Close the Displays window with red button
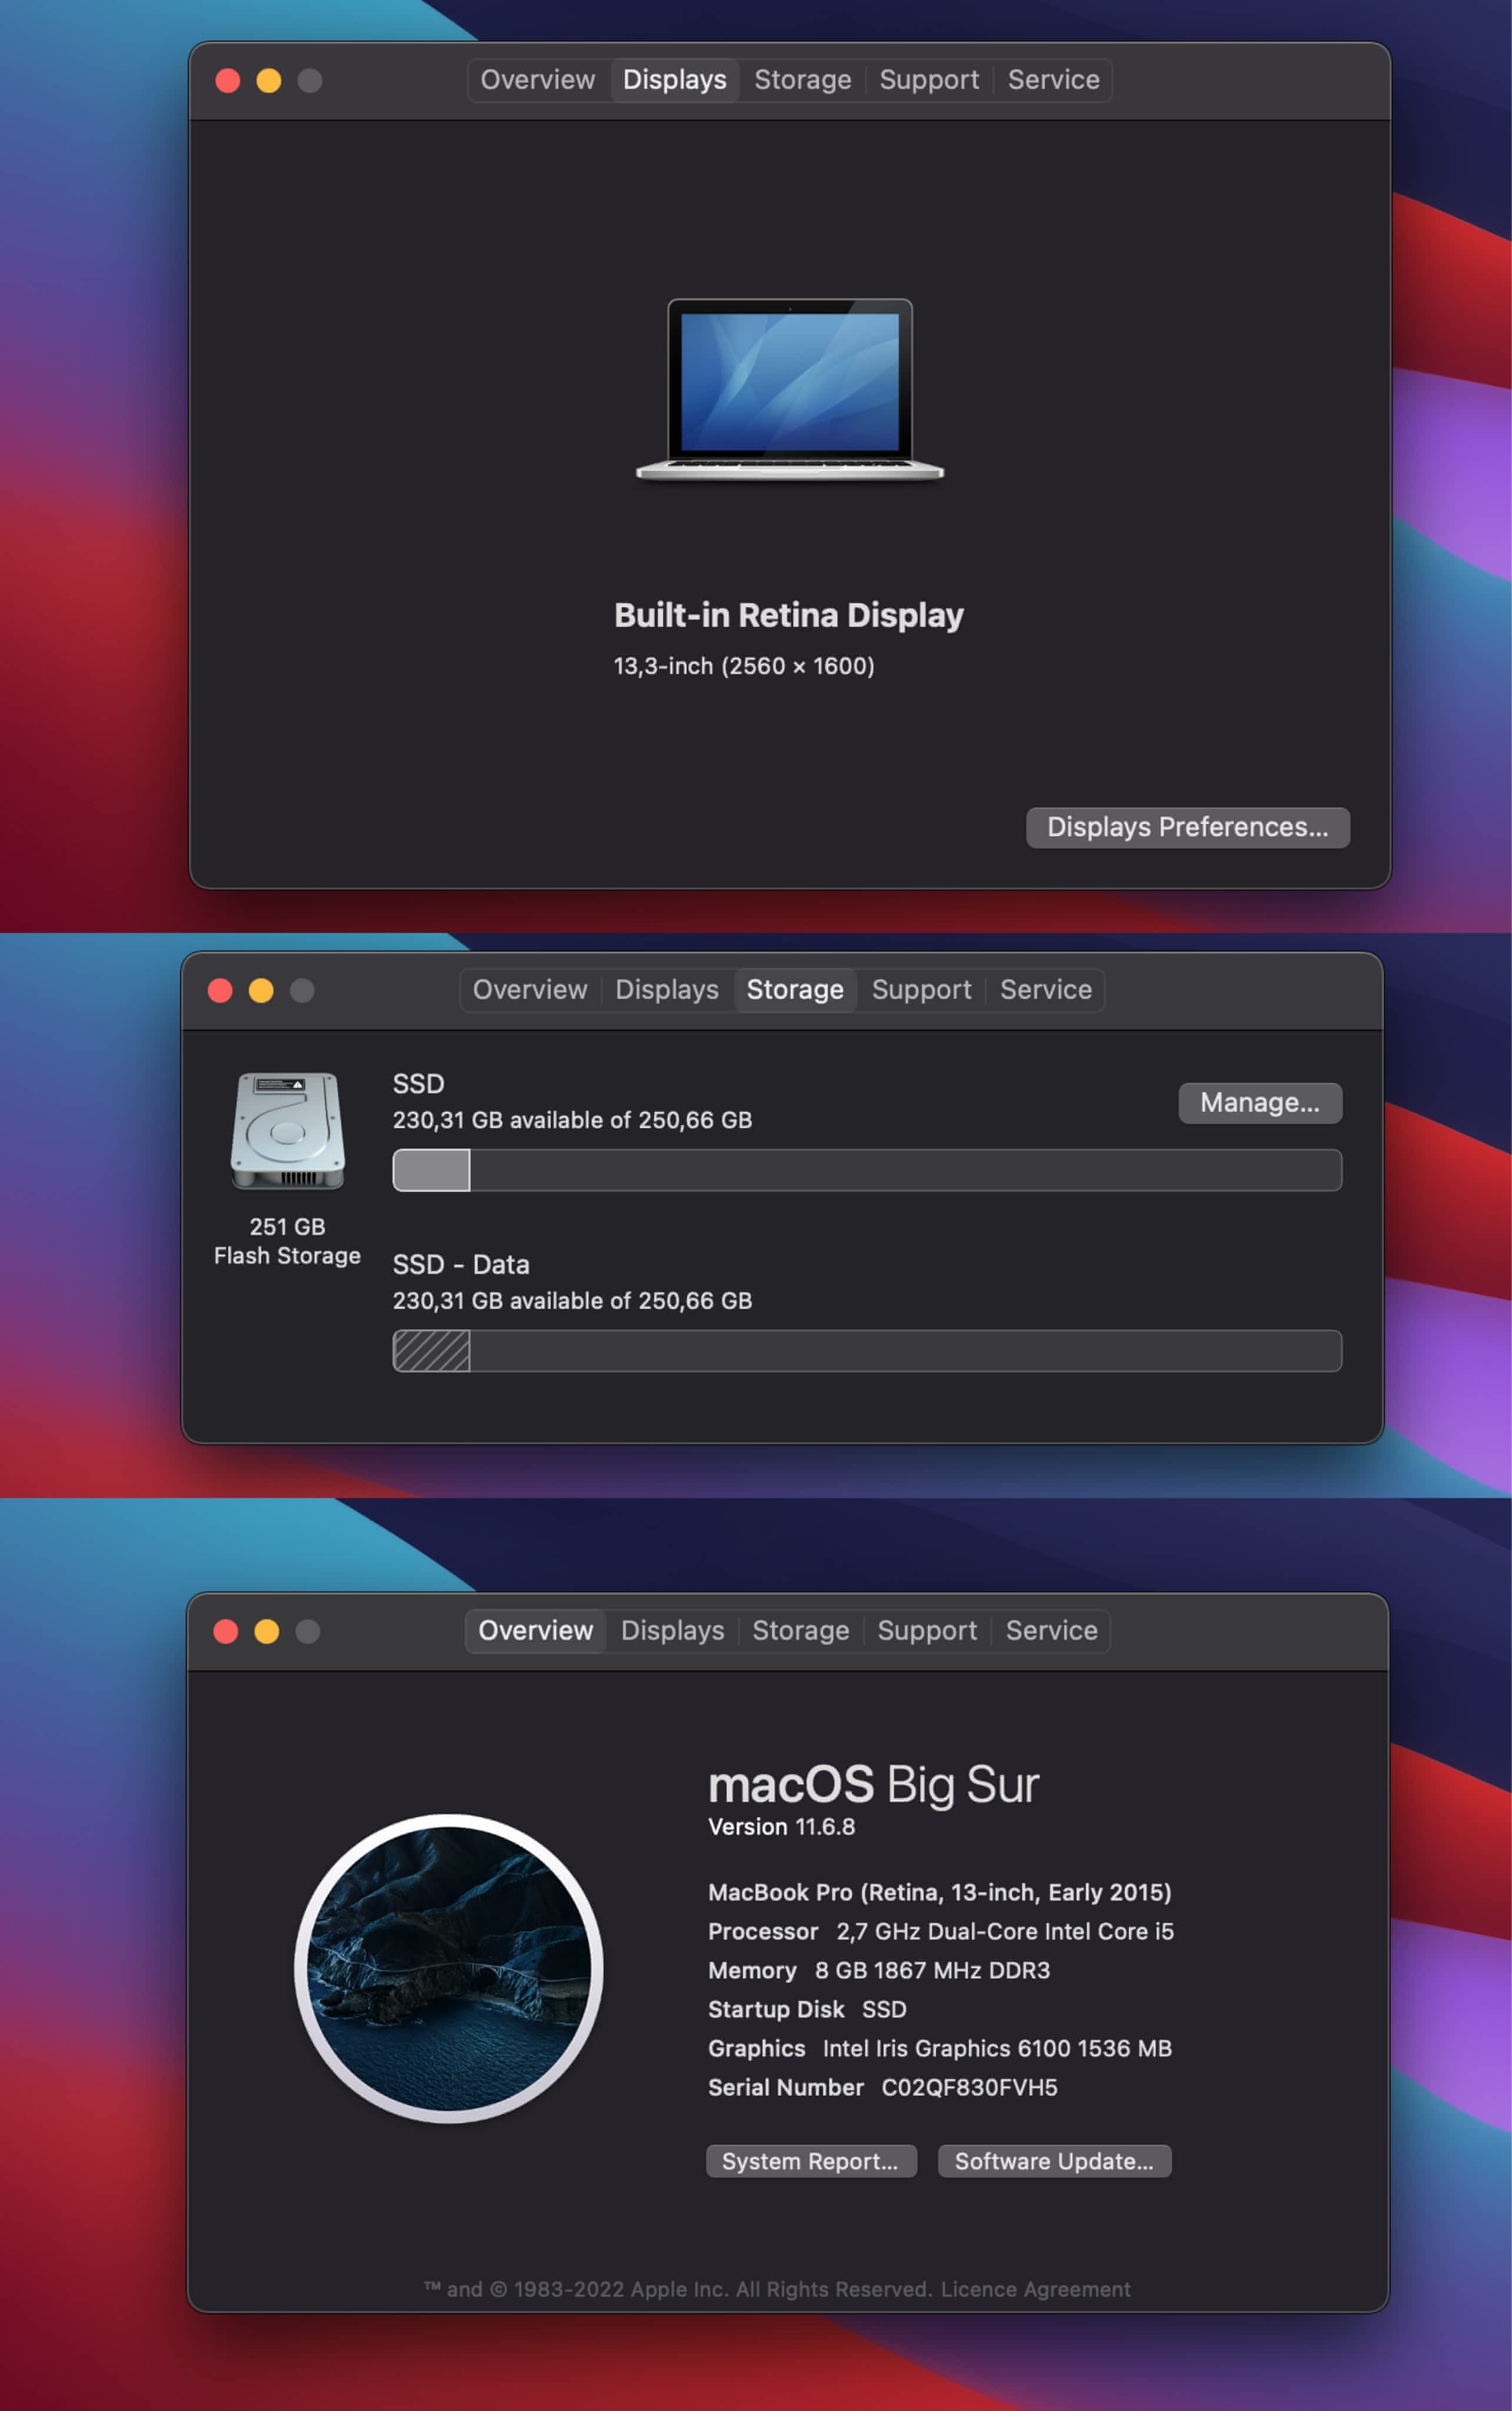Screen dimensions: 1512x2411 [x=228, y=81]
